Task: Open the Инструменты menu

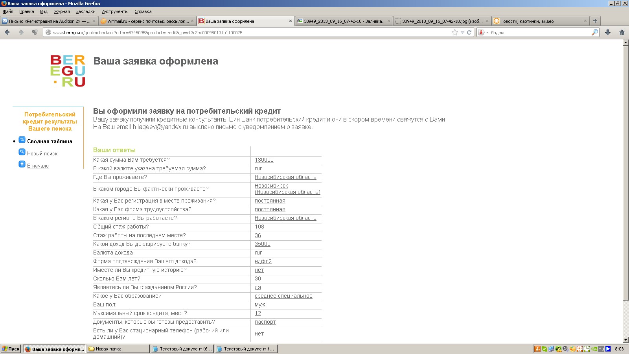Action: [115, 11]
